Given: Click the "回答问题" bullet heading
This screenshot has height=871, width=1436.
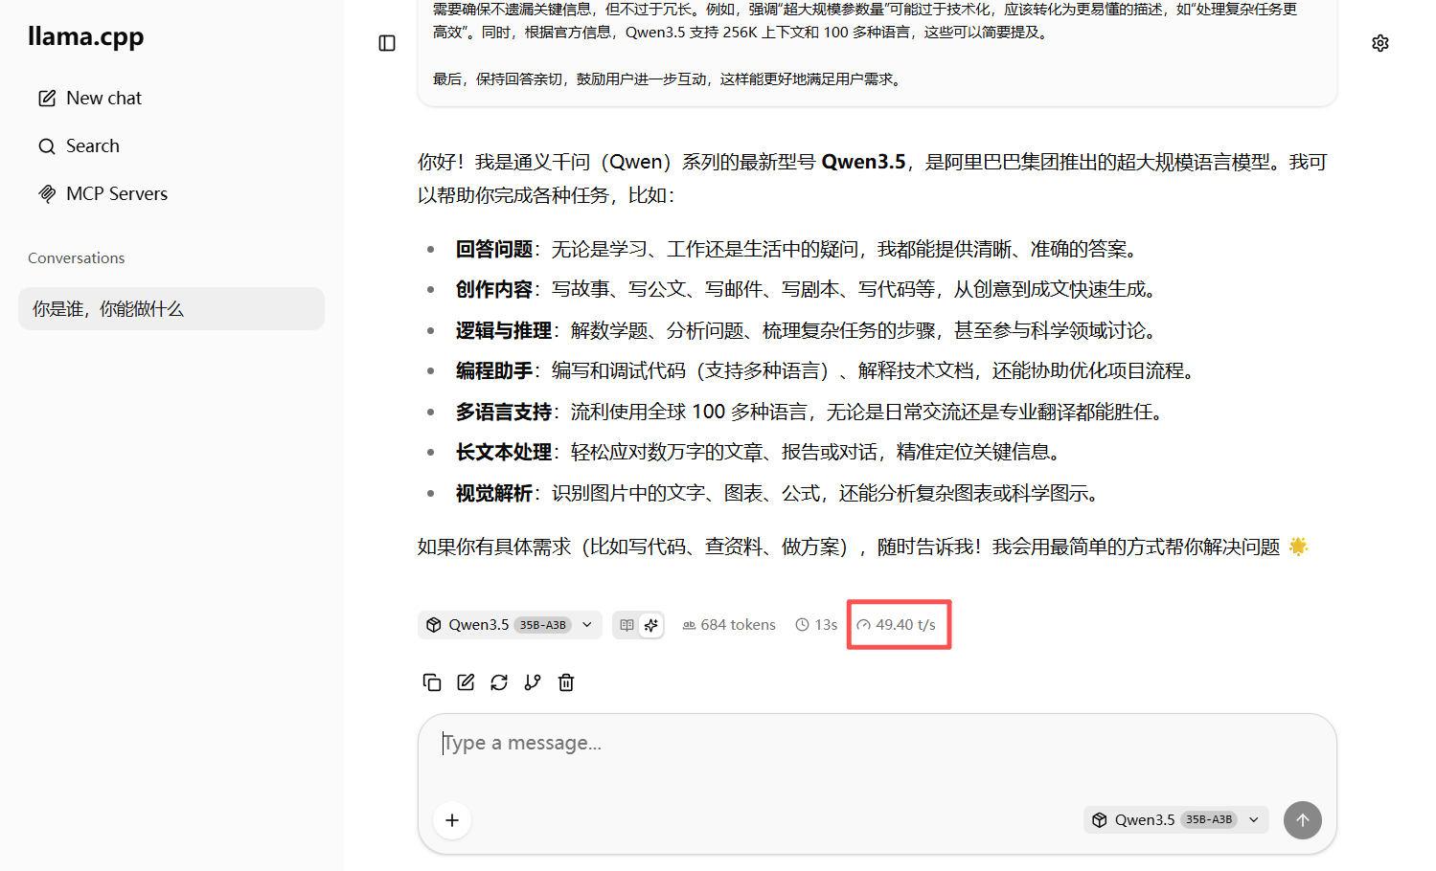Looking at the screenshot, I should click(x=494, y=250).
